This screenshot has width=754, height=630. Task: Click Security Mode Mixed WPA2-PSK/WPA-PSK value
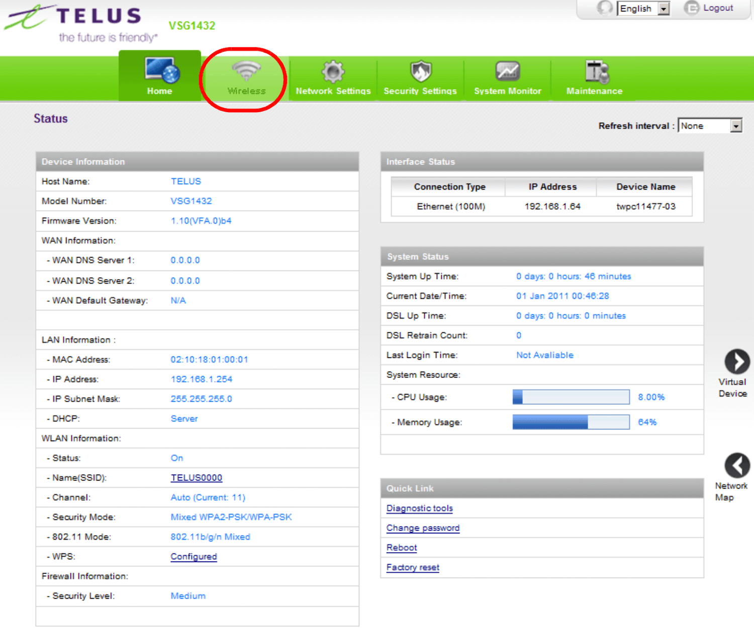231,517
